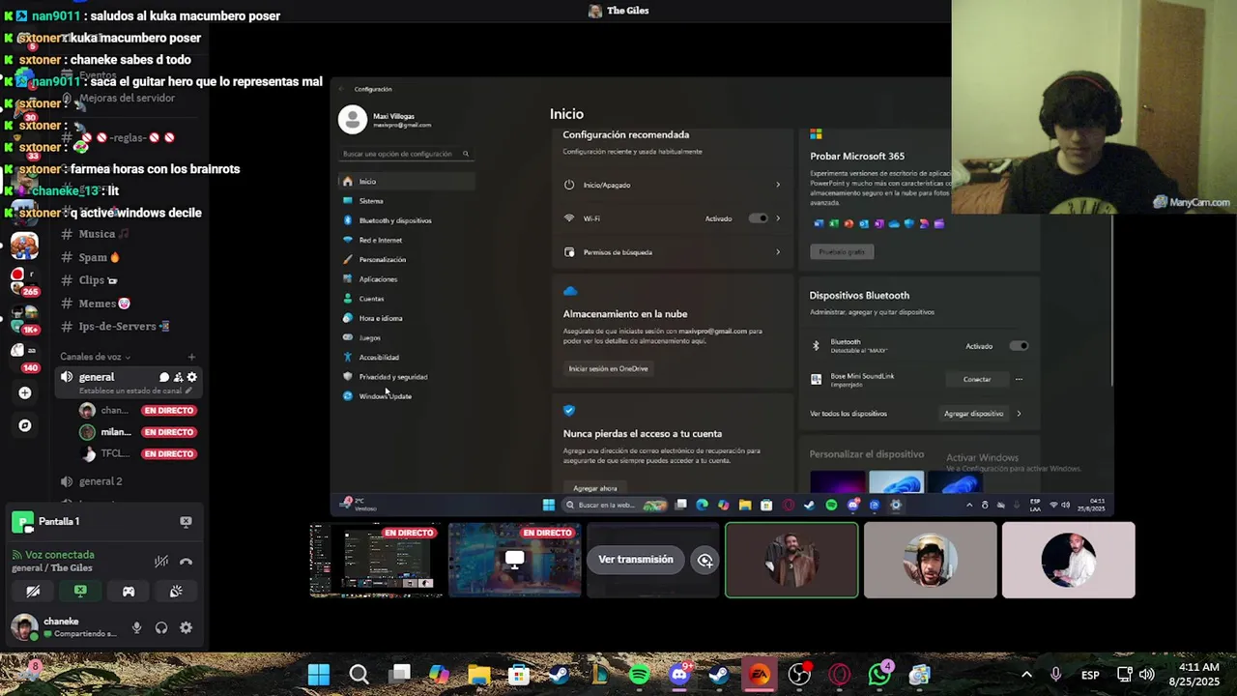The height and width of the screenshot is (696, 1237).
Task: Open first EN DIRECTO stream thumbnail
Action: click(x=376, y=561)
